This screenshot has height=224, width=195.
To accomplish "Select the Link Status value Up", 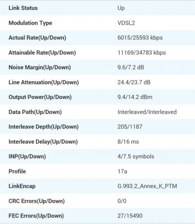I will click(121, 8).
